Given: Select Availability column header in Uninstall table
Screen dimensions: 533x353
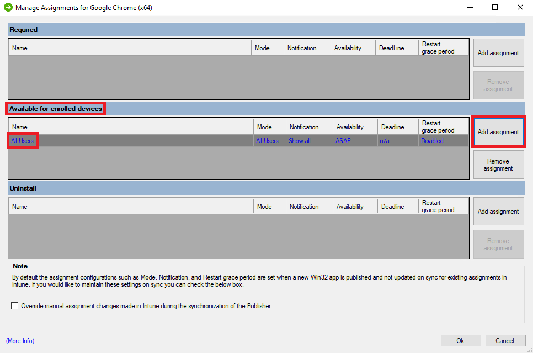Looking at the screenshot, I should tap(355, 206).
